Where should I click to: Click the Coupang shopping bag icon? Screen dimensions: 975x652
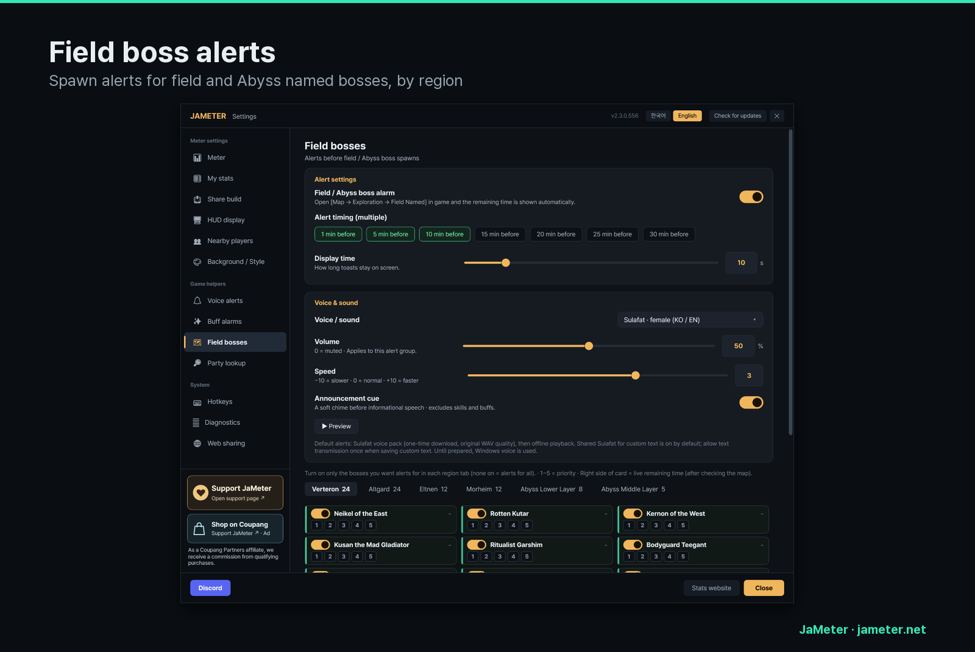point(199,528)
